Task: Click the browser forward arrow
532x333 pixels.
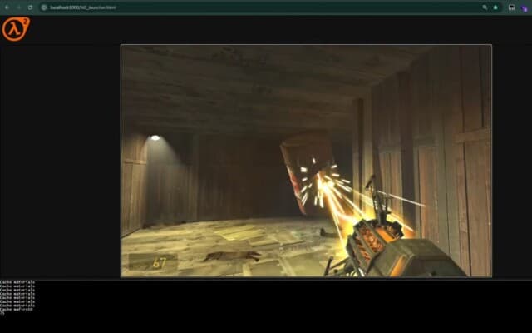Action: (x=18, y=7)
